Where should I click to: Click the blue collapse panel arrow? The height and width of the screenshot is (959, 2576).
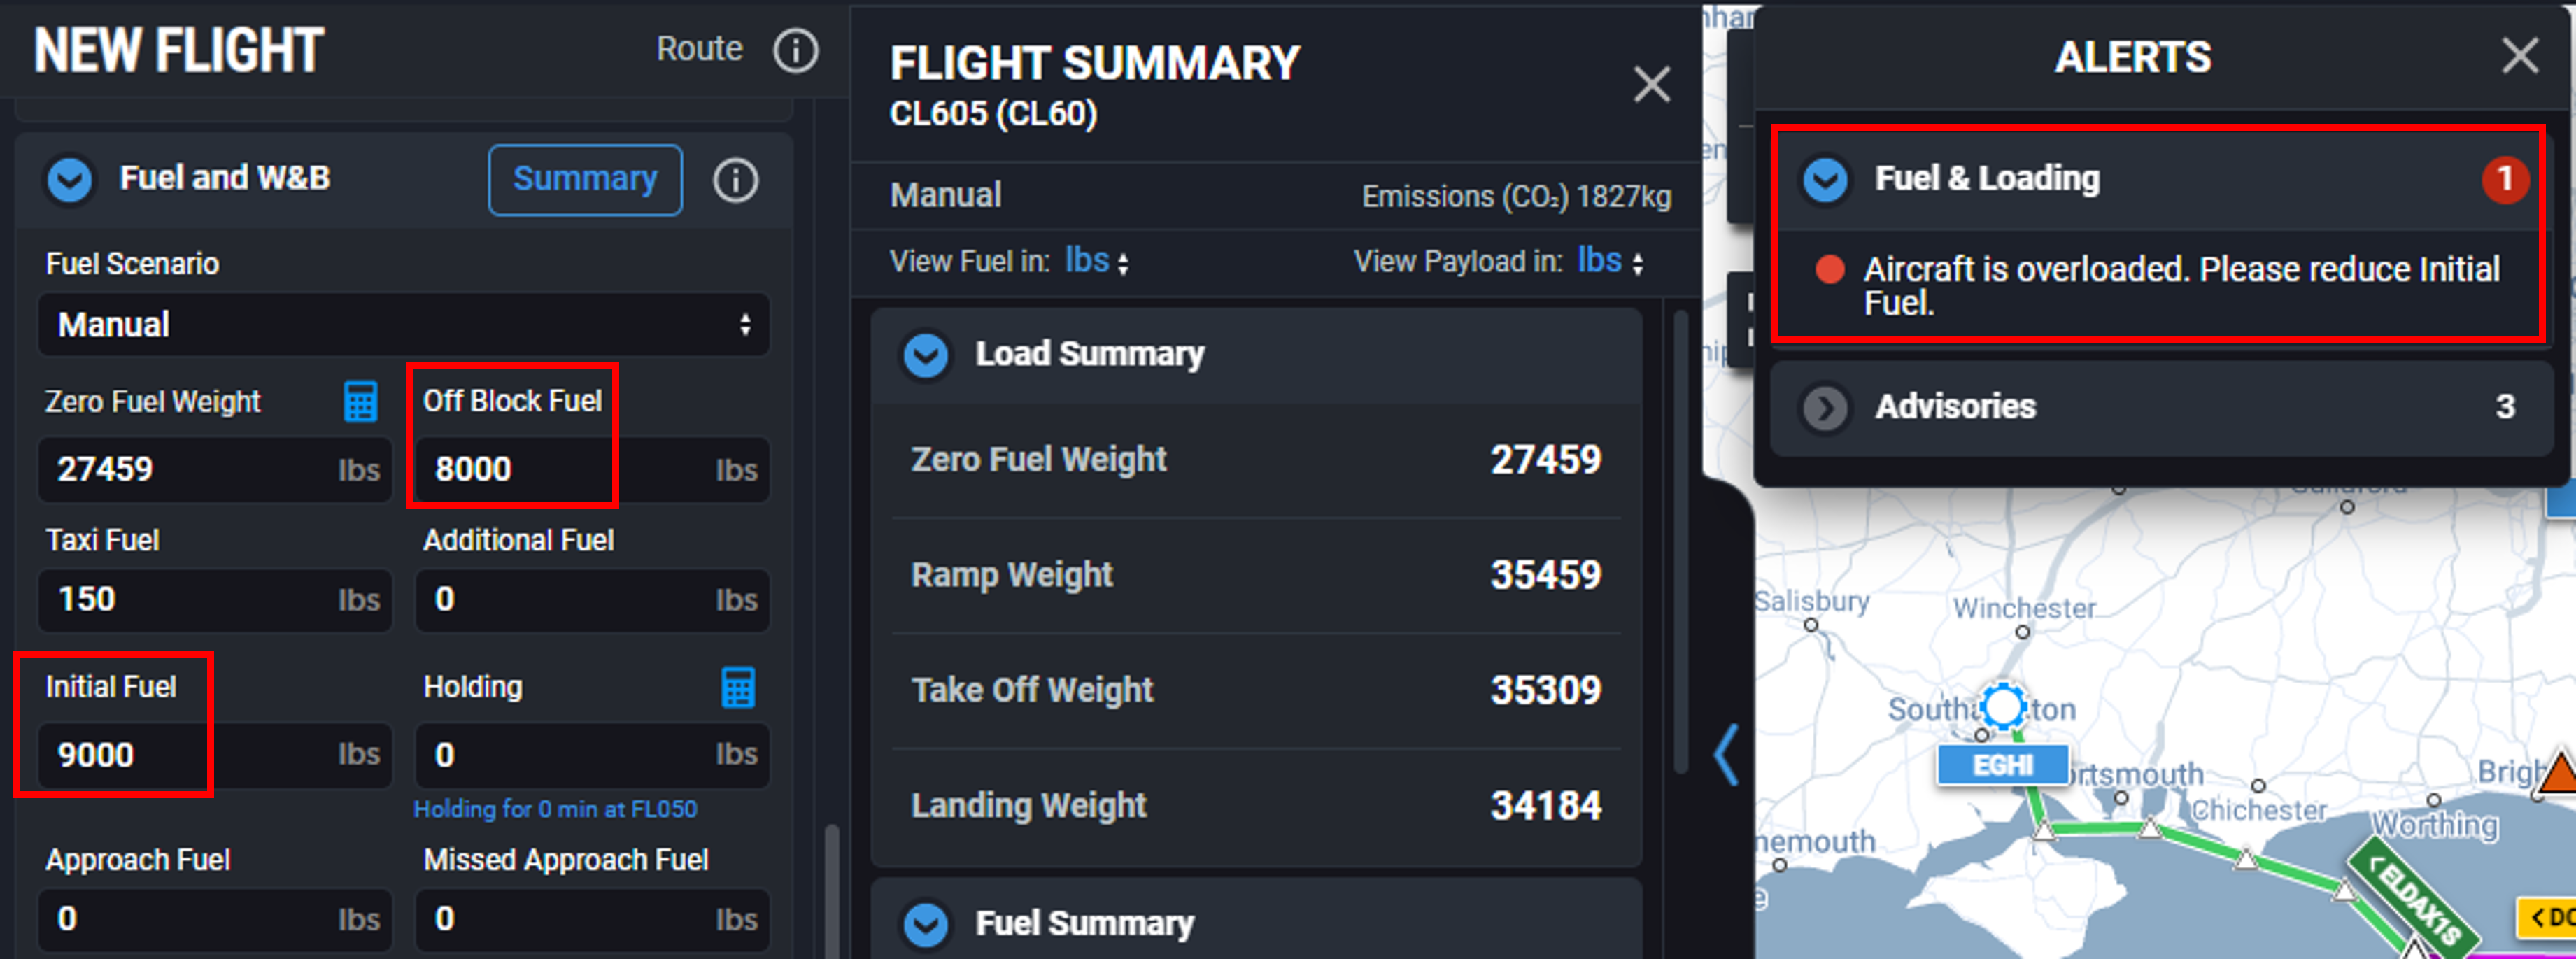[1725, 754]
